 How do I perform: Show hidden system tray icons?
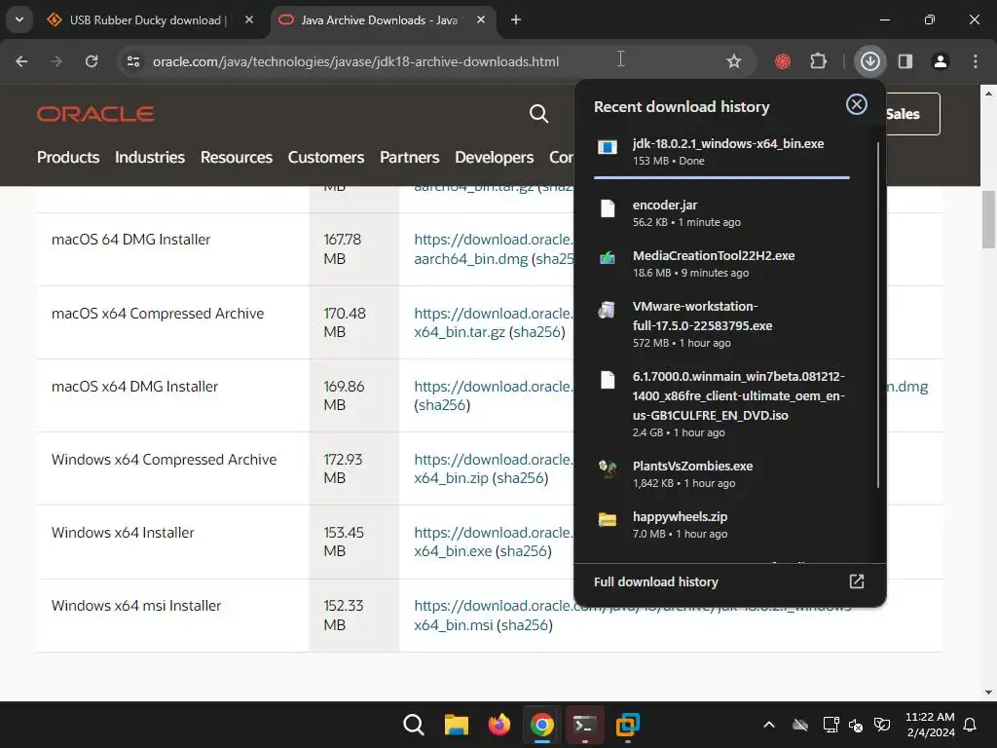tap(769, 725)
